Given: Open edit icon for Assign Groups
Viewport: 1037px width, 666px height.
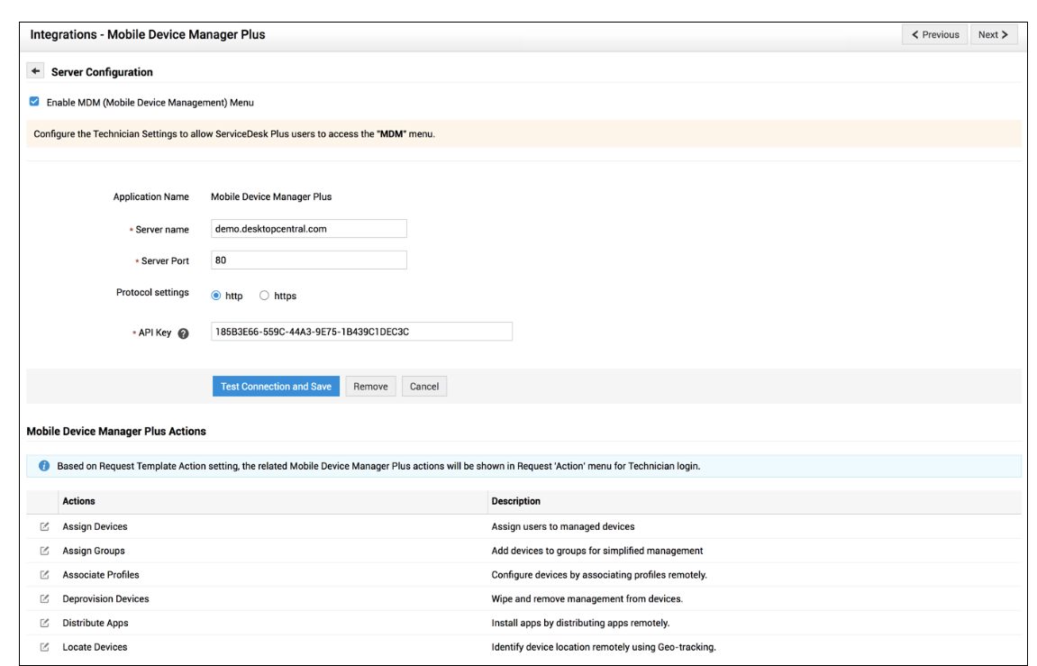Looking at the screenshot, I should [44, 551].
